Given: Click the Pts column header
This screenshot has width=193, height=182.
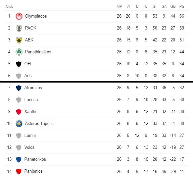Looking at the screenshot, I should pyautogui.click(x=182, y=6).
